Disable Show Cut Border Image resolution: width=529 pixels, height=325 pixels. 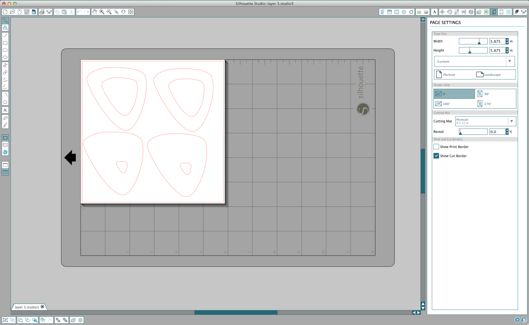tap(436, 156)
